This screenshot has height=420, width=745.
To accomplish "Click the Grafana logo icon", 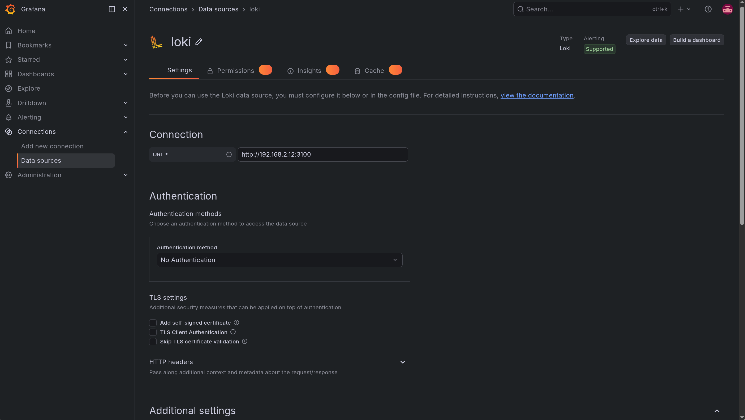I will [10, 9].
